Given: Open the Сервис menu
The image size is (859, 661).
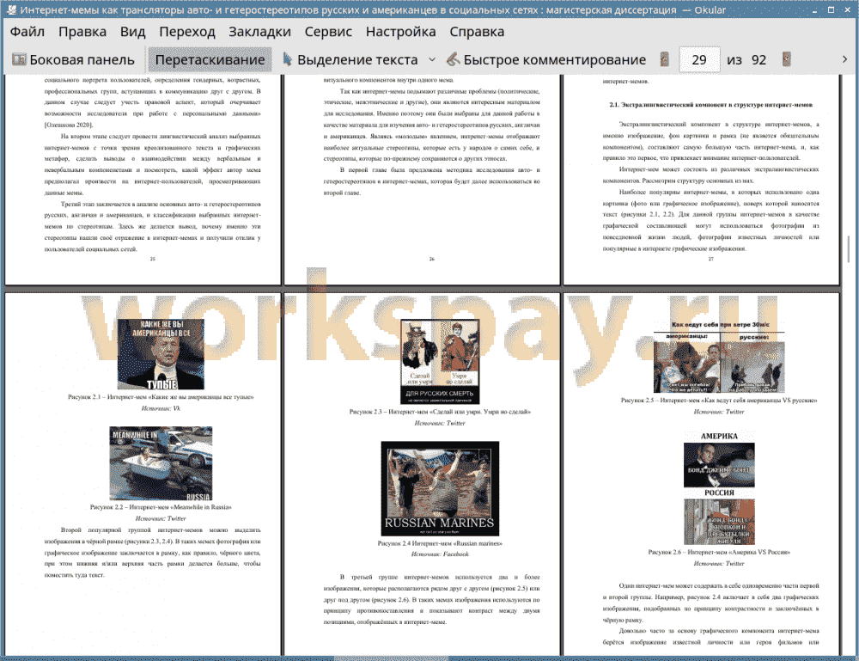Looking at the screenshot, I should coord(328,32).
